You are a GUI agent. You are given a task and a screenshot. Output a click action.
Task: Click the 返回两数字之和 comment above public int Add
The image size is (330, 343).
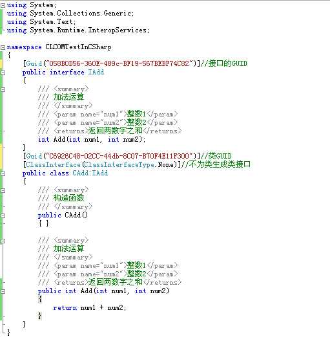pos(116,282)
